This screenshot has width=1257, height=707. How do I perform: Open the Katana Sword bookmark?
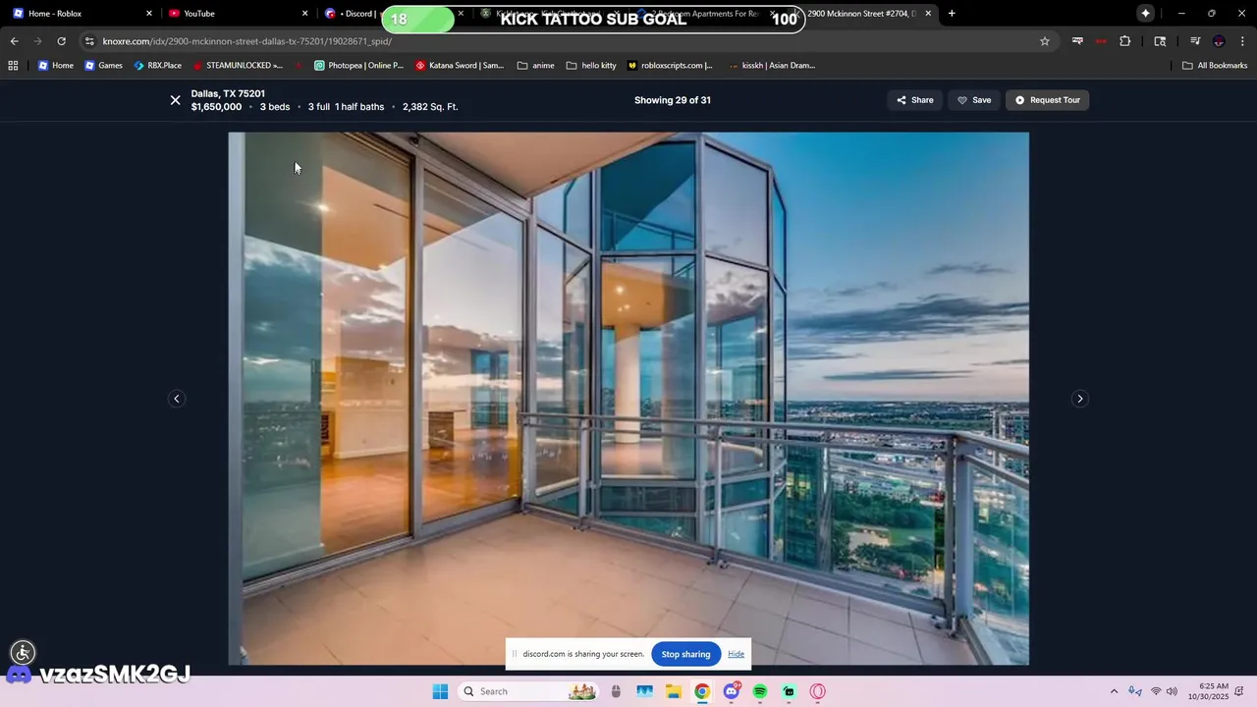(460, 66)
